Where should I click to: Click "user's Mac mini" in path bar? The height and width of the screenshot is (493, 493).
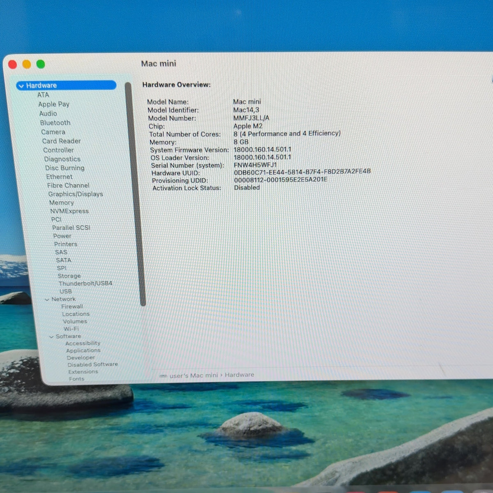point(194,376)
